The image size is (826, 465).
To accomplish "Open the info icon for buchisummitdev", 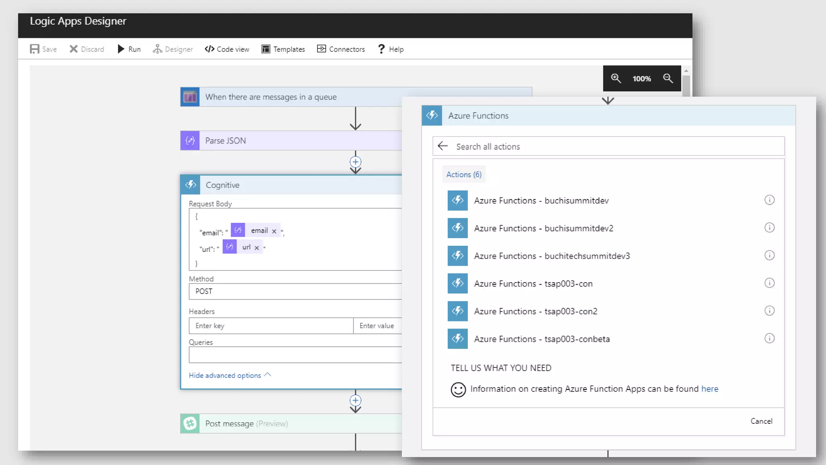I will point(769,200).
